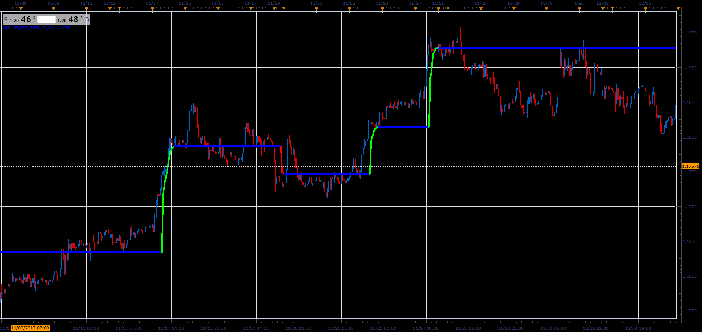702x332 pixels.
Task: Click the orange day marker under 11/10
Action: [86, 9]
